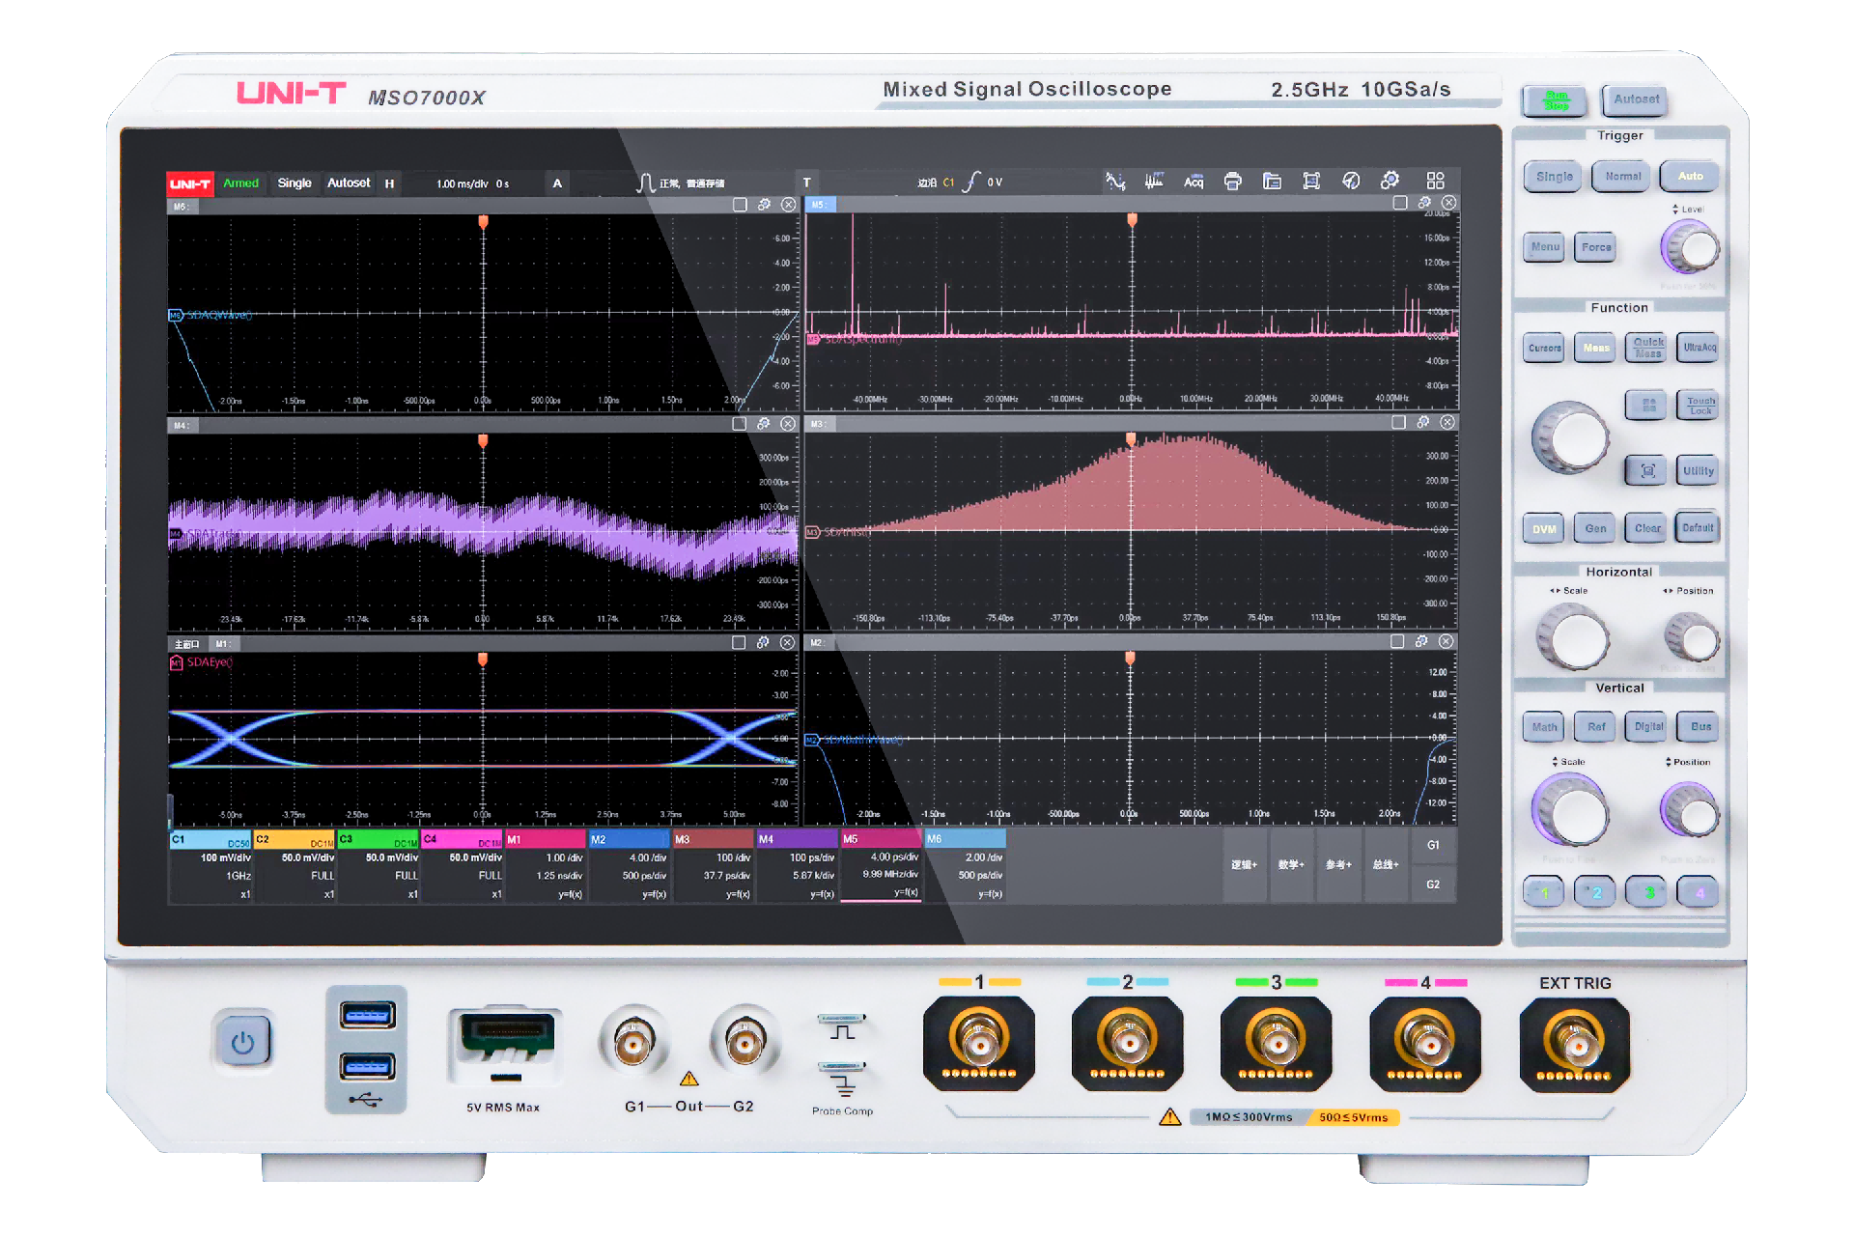Tap the 总线+ add bus button
Image resolution: width=1854 pixels, height=1236 pixels.
click(1386, 865)
